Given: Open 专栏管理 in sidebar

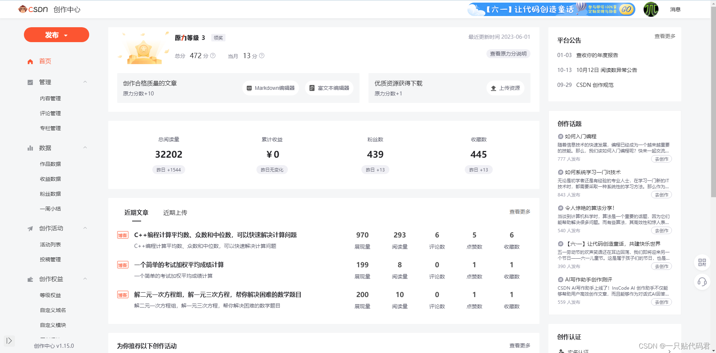Looking at the screenshot, I should point(50,128).
